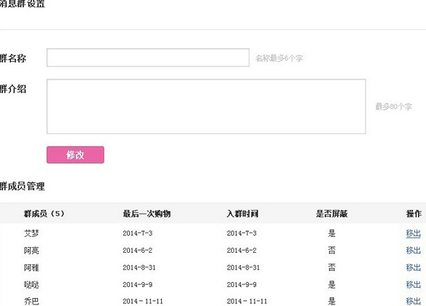Click 哒哒's last purchase date 2014-9-9
The width and height of the screenshot is (426, 306).
tap(137, 285)
